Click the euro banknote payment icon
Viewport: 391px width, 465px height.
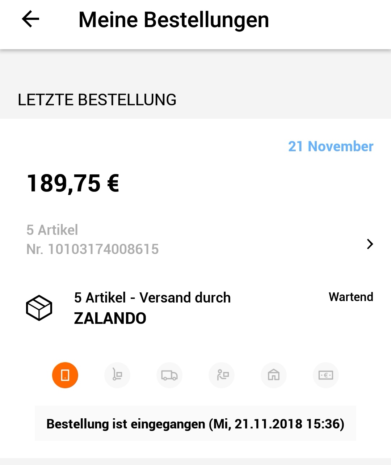click(326, 375)
